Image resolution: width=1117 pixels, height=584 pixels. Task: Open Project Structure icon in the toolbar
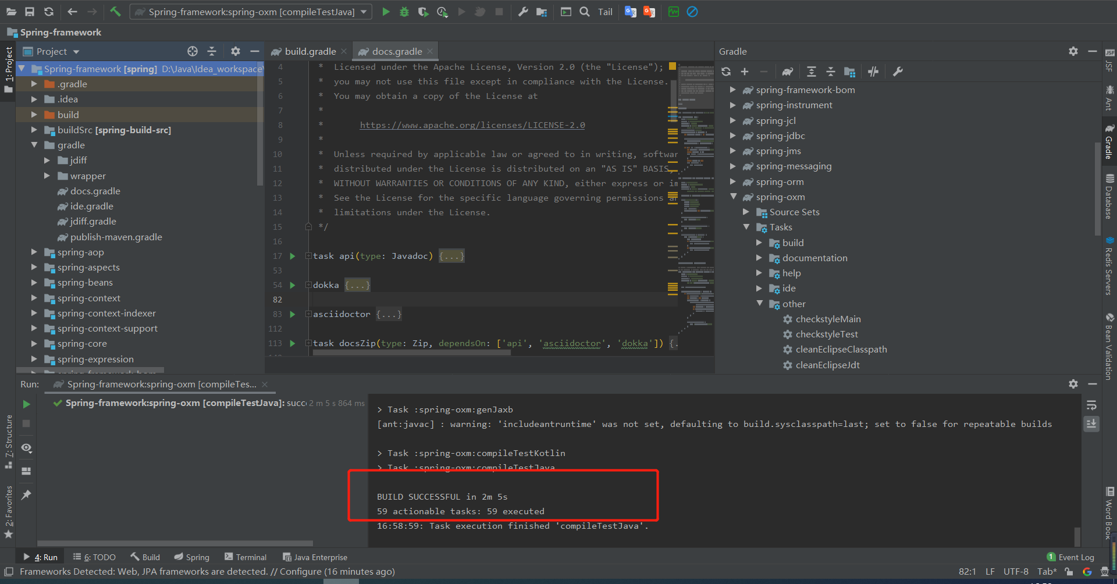pos(542,12)
